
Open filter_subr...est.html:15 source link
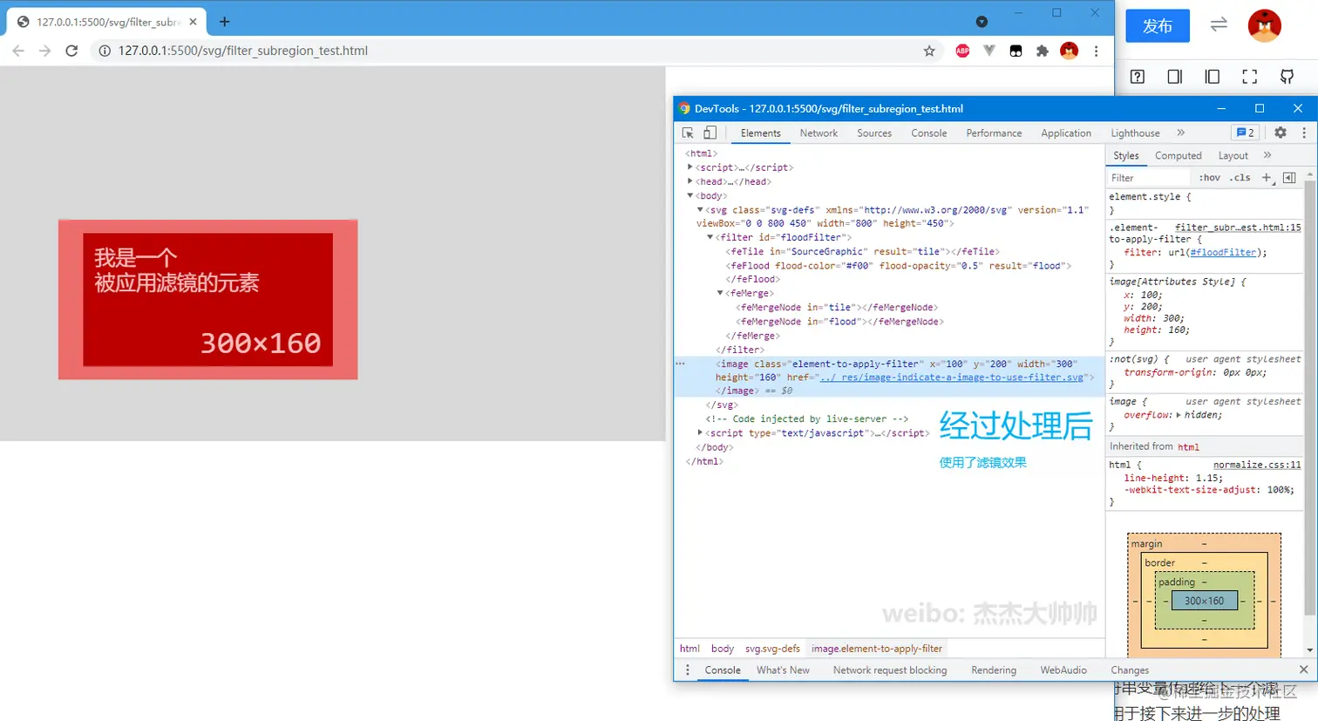(x=1238, y=228)
